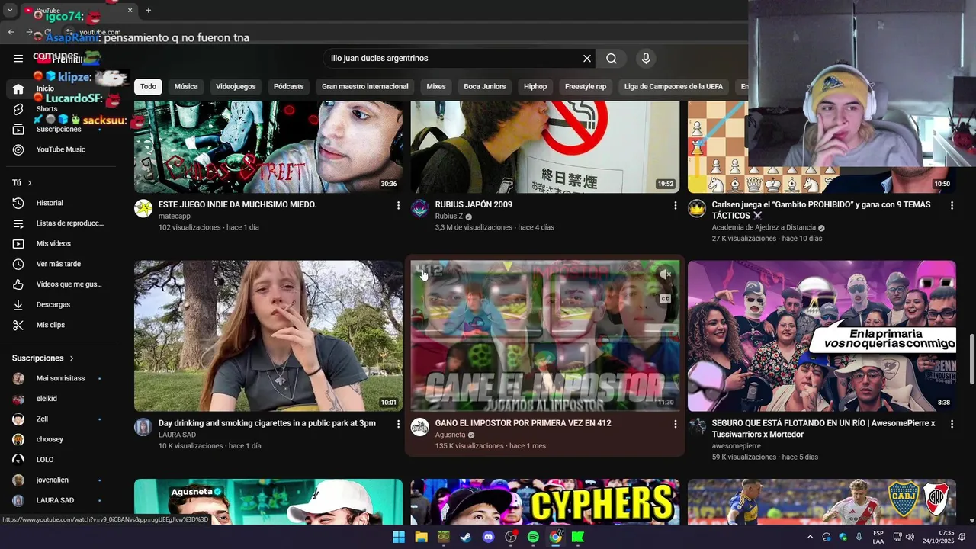This screenshot has width=976, height=549.
Task: Open Videos que me gustan list
Action: (x=61, y=284)
